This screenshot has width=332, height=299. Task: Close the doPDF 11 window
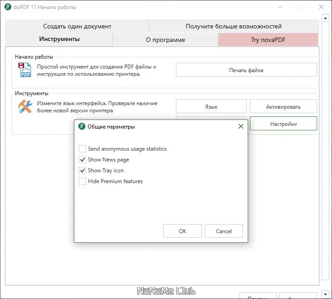click(321, 7)
